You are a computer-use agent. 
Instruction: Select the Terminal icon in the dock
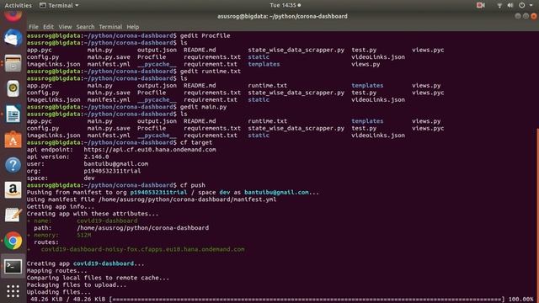tap(13, 266)
